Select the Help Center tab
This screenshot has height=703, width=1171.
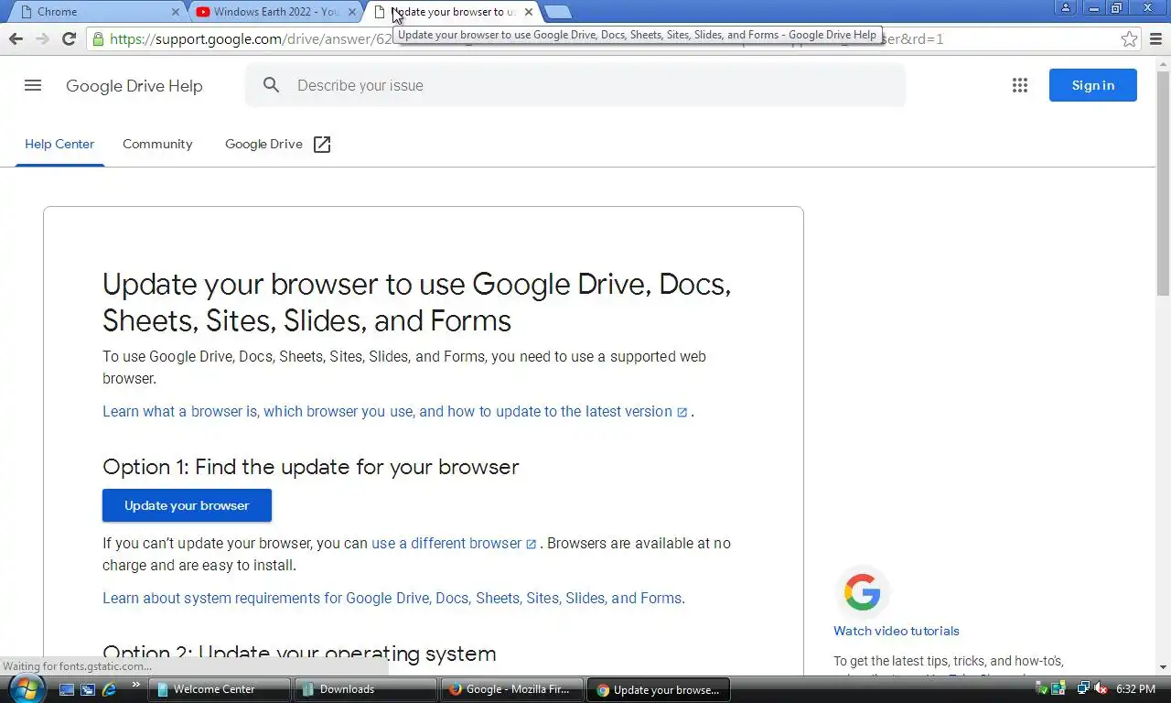pyautogui.click(x=59, y=144)
